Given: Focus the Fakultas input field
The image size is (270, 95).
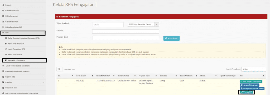Looking at the screenshot, I should pyautogui.click(x=126, y=31).
